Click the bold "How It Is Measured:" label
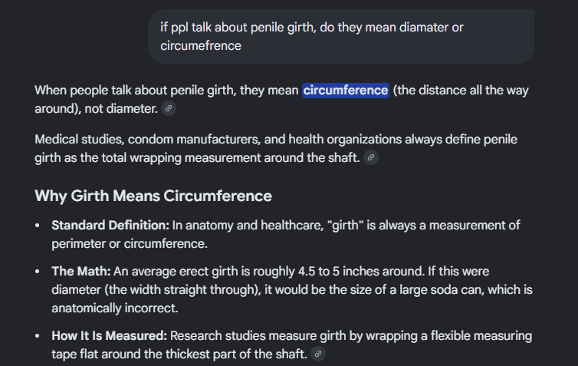 [109, 336]
